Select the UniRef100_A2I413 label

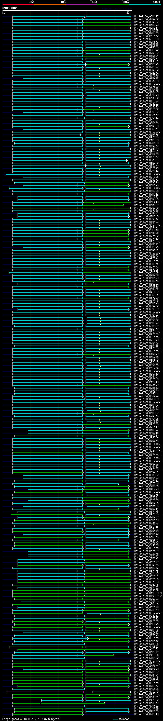(x=146, y=362)
